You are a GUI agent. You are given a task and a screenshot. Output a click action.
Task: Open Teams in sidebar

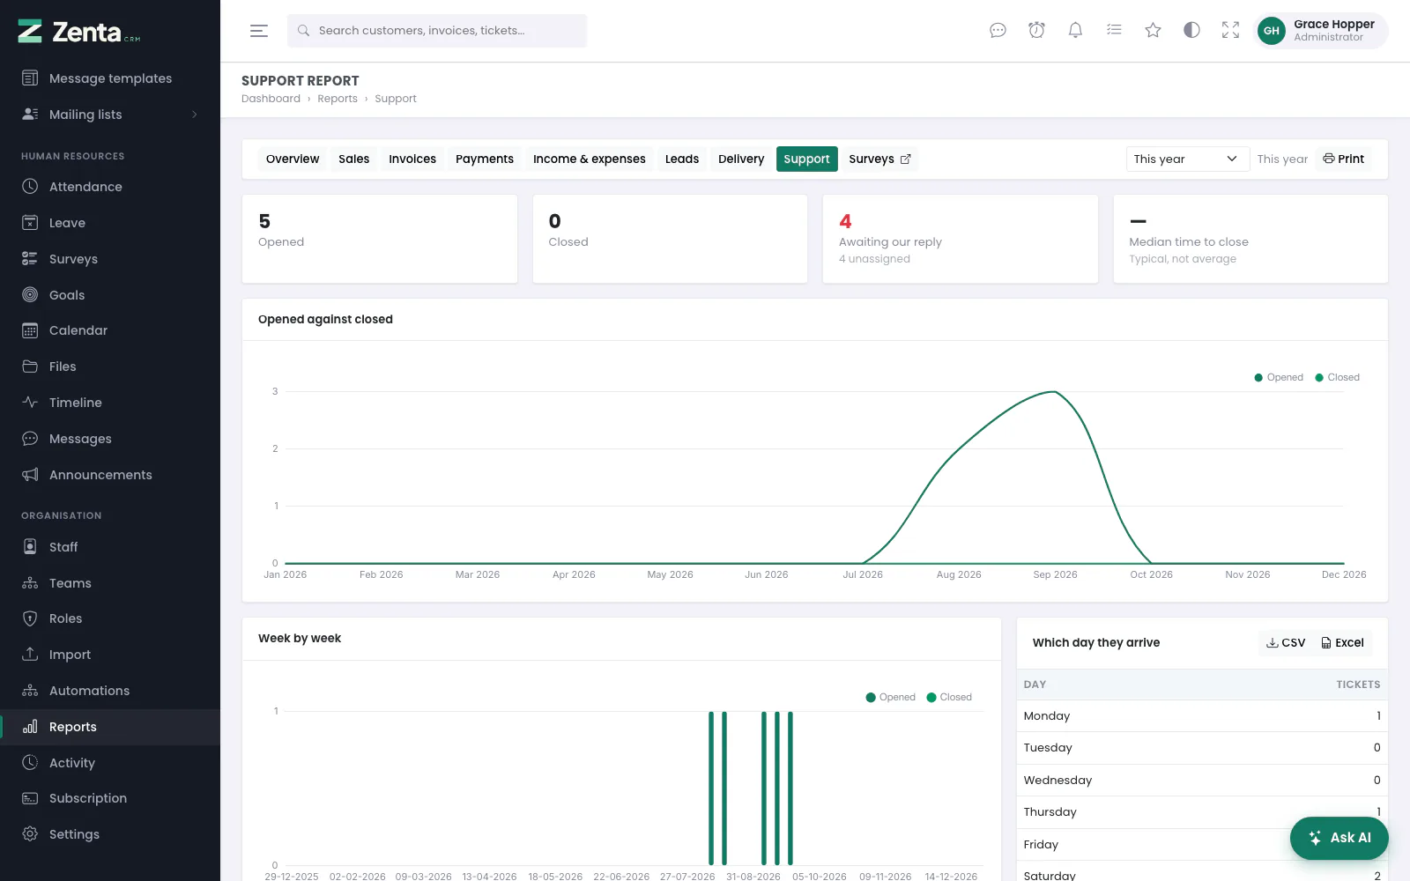click(110, 583)
